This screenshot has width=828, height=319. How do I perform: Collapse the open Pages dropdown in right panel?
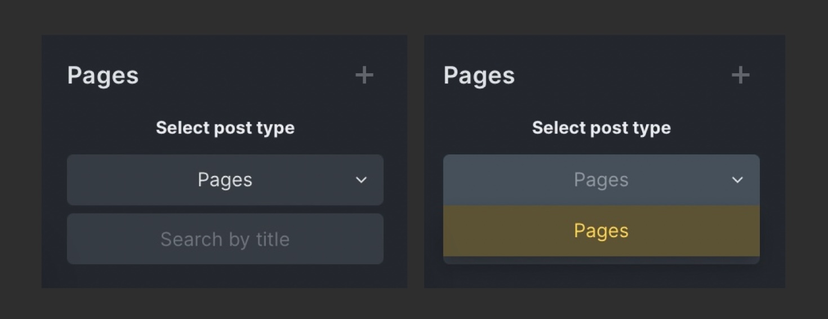point(602,180)
